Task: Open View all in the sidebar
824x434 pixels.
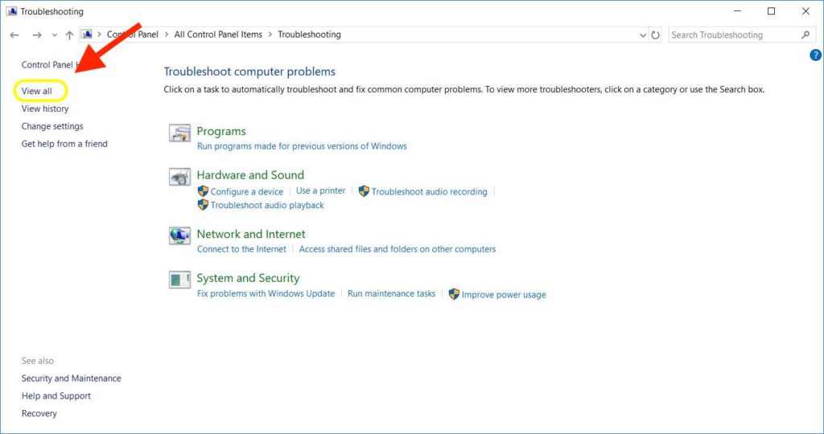Action: 37,91
